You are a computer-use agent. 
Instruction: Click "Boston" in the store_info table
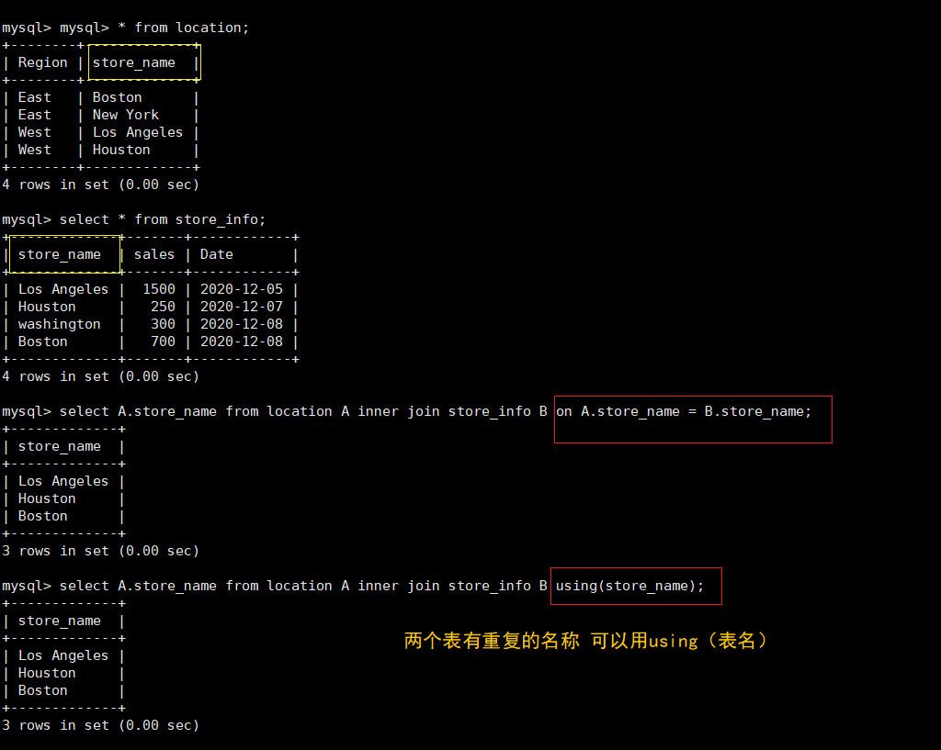pyautogui.click(x=42, y=341)
